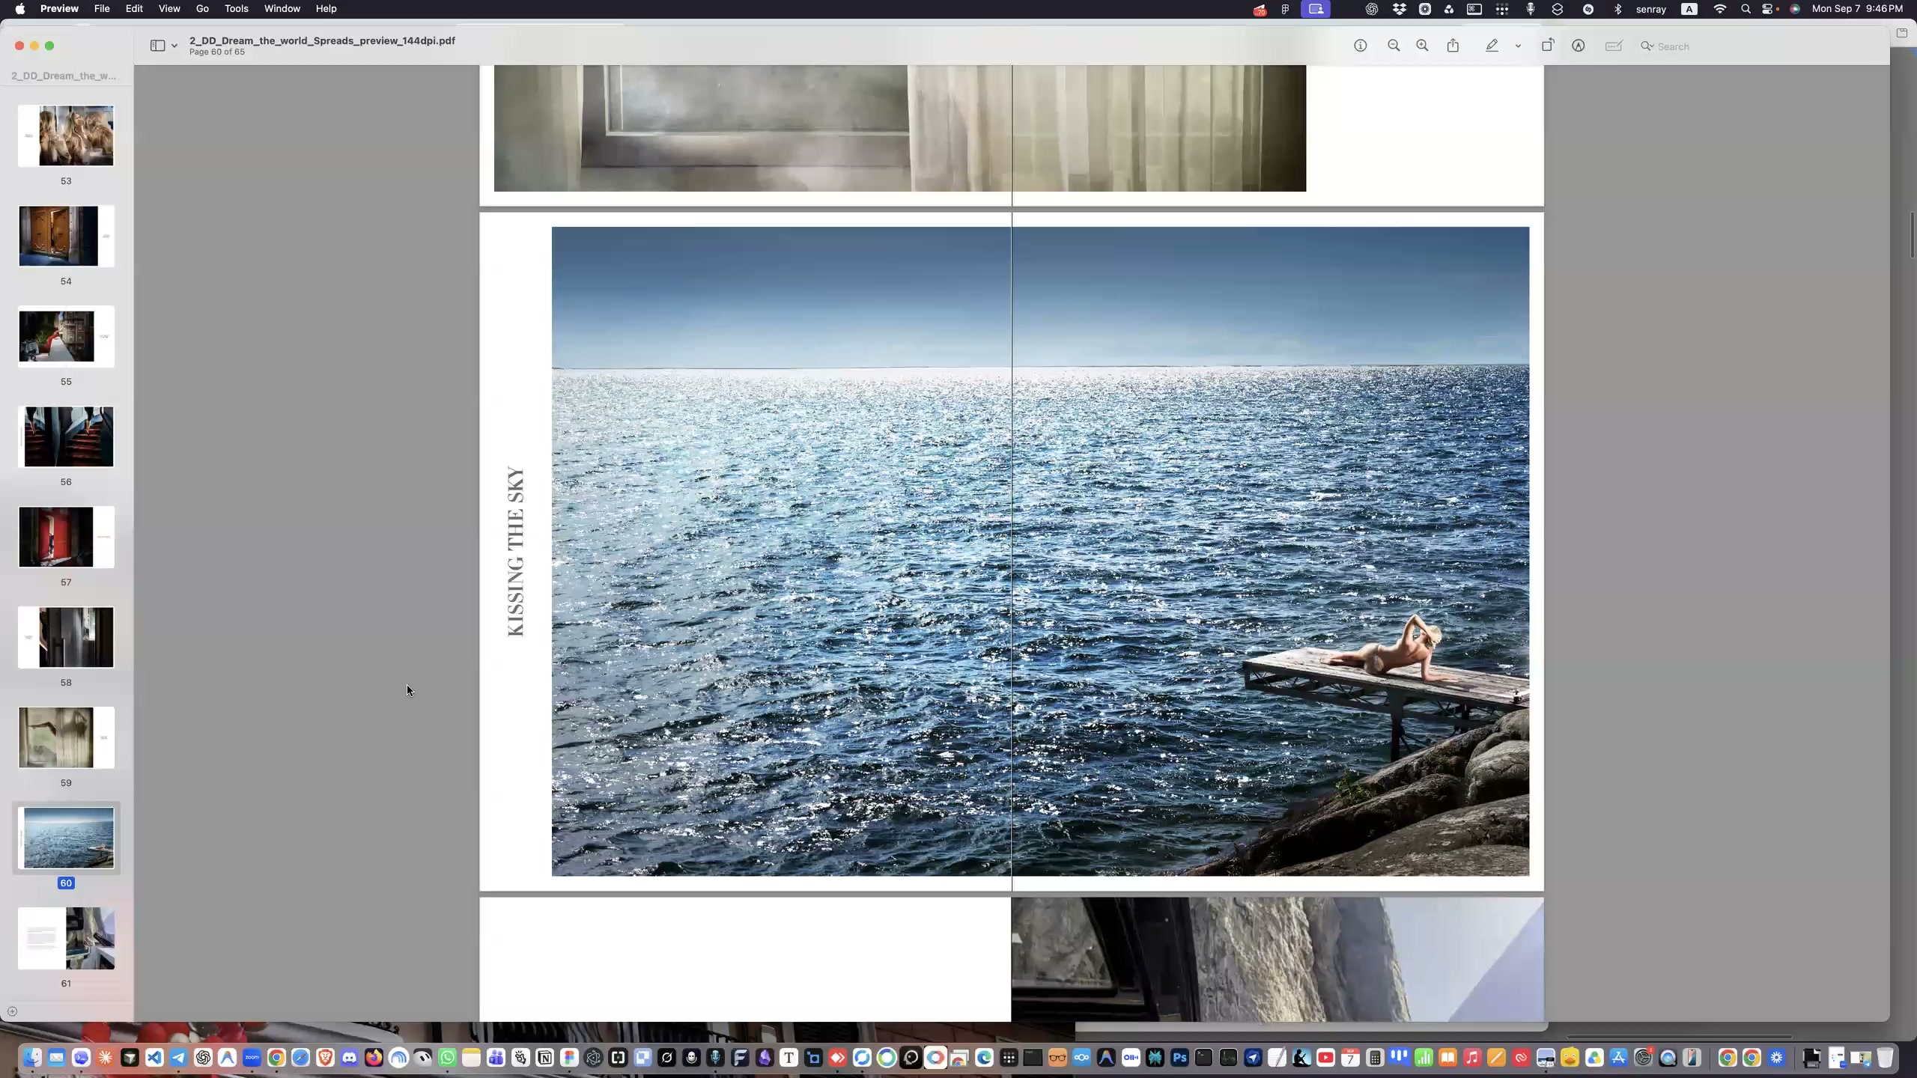The width and height of the screenshot is (1917, 1078).
Task: Open Control Center in the menu bar
Action: pyautogui.click(x=1768, y=9)
